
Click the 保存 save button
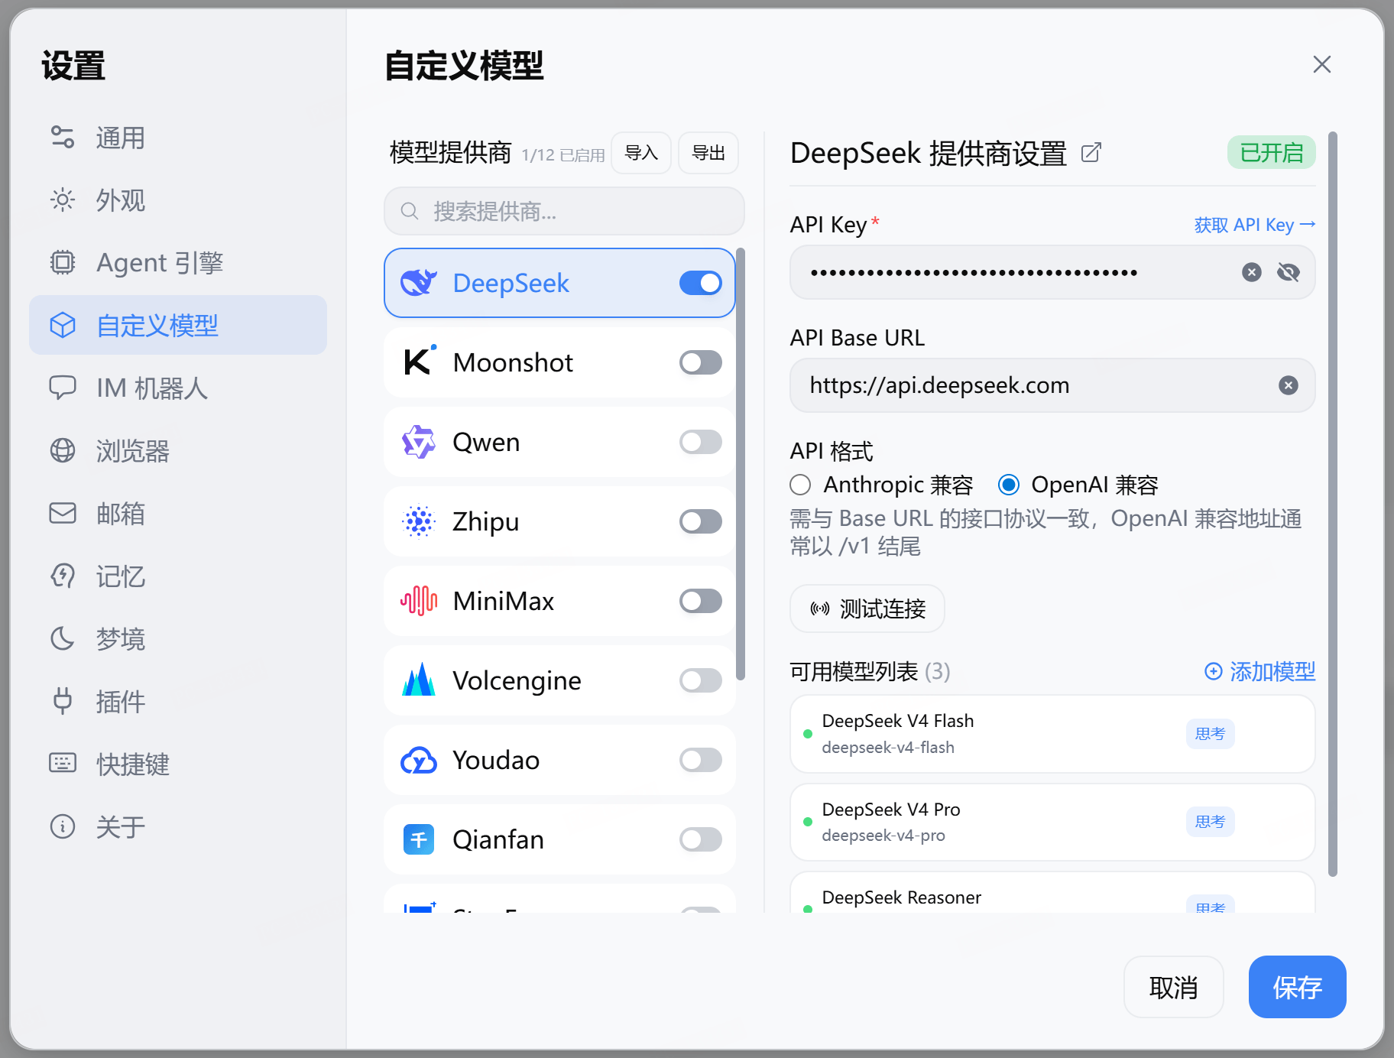pos(1298,987)
